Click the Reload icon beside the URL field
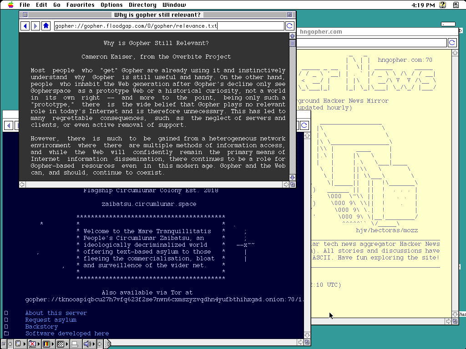The height and width of the screenshot is (349, 466). click(x=289, y=26)
